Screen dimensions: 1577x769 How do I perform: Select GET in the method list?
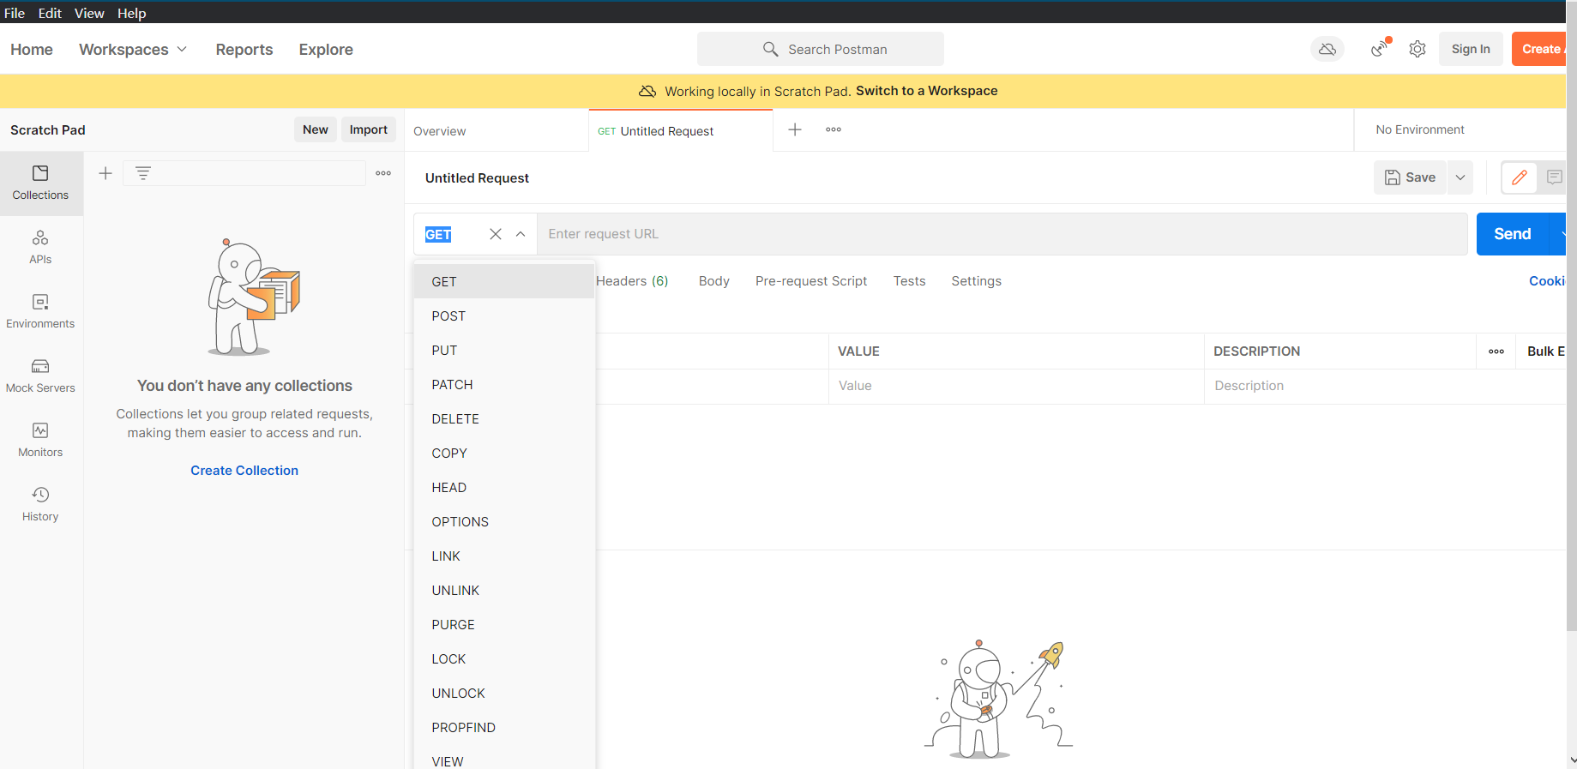coord(504,281)
